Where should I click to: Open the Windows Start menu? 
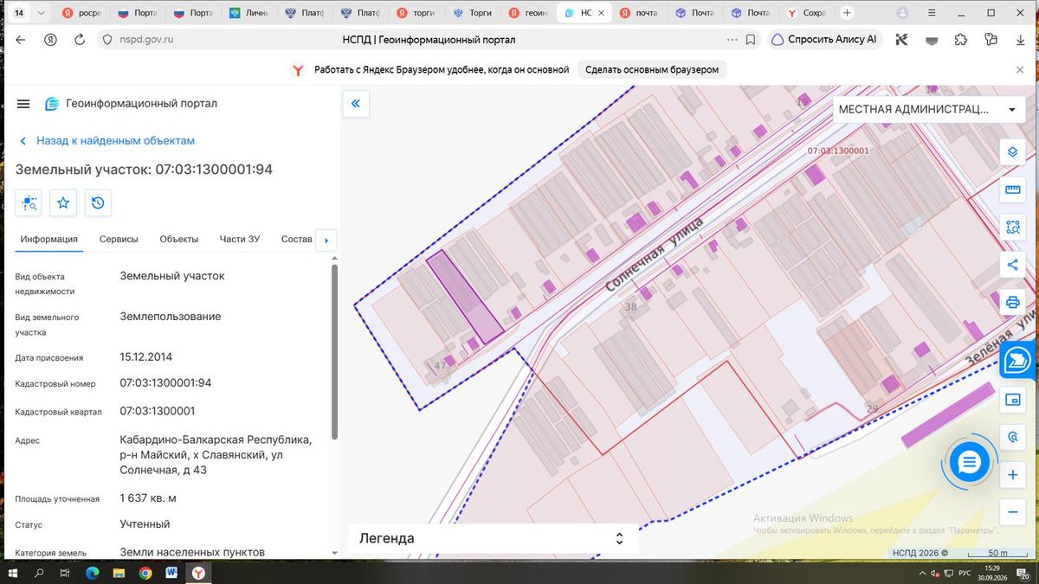(13, 573)
